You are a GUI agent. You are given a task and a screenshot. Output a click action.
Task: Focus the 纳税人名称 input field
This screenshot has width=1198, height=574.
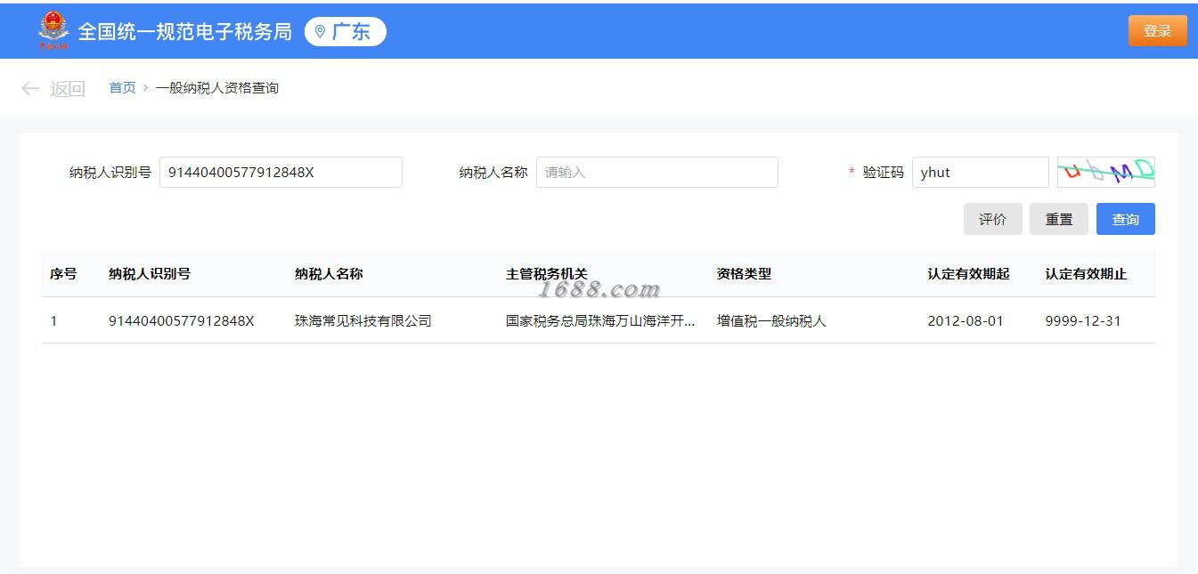pos(657,173)
